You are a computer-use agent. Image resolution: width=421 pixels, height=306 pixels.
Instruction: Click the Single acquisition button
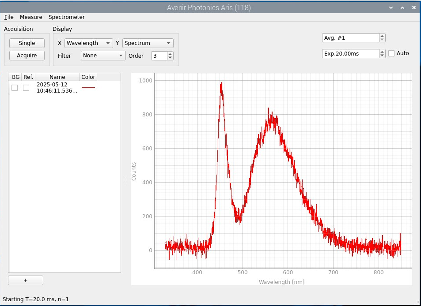click(x=27, y=43)
